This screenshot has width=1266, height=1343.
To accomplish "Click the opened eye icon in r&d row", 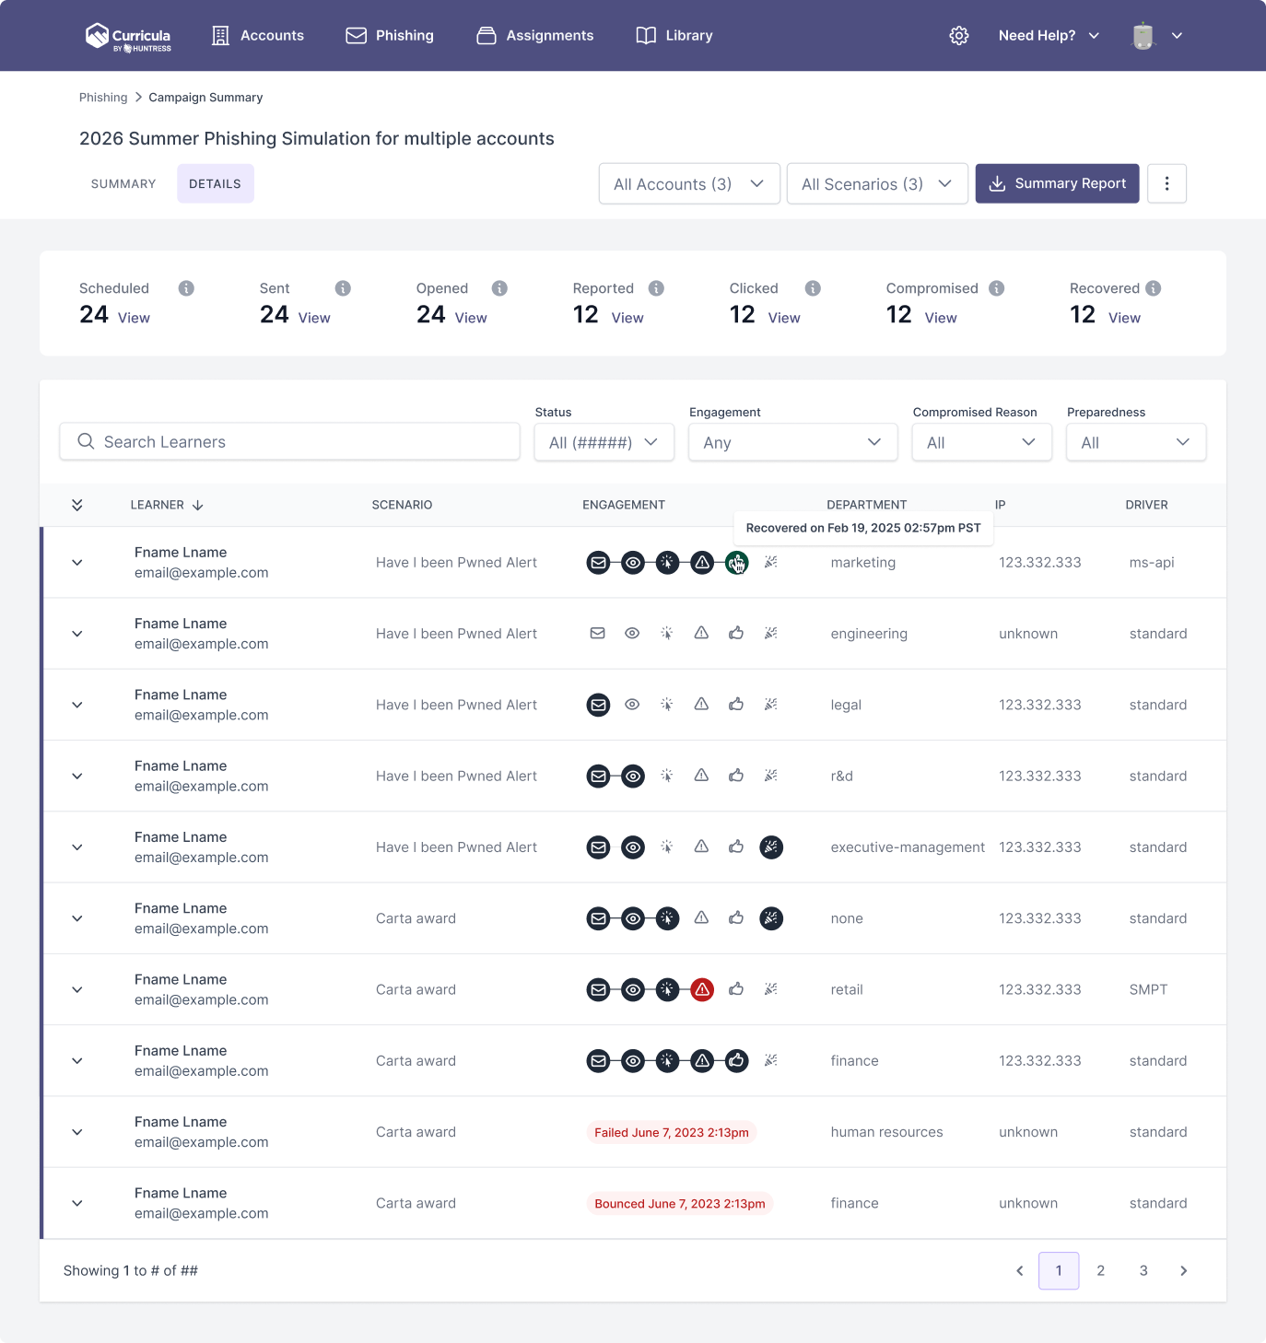I will (x=633, y=777).
